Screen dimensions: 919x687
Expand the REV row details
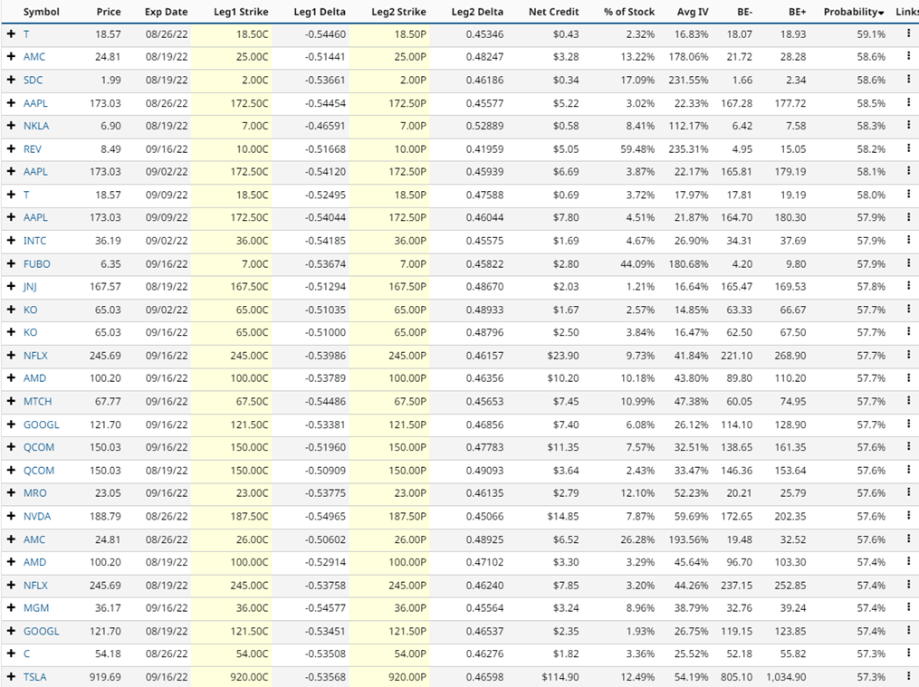pos(11,148)
